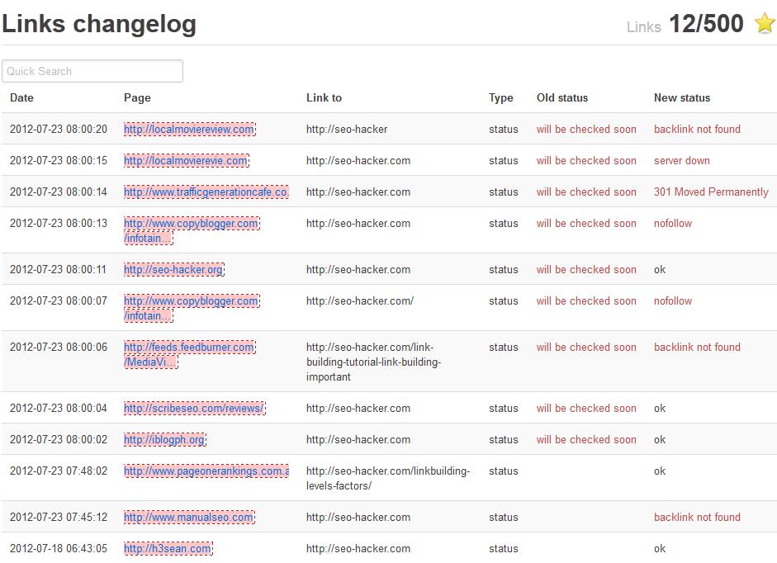Follow the seo-hacker.org page link
The width and height of the screenshot is (777, 563).
coord(173,270)
